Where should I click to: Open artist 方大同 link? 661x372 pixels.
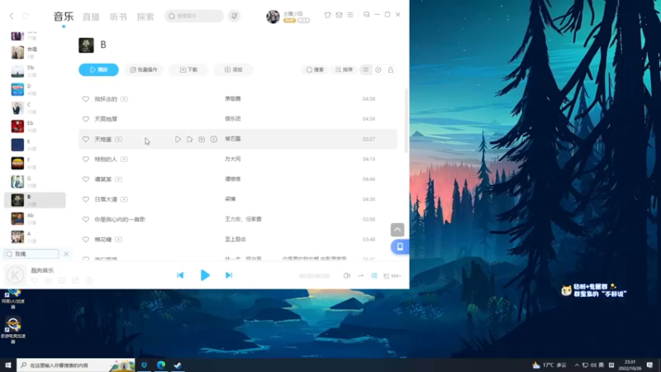click(x=233, y=159)
